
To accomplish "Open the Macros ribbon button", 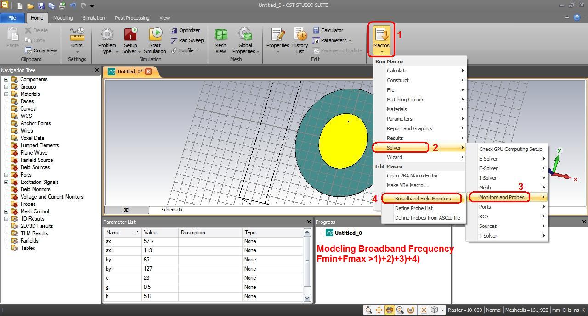I will pos(381,40).
